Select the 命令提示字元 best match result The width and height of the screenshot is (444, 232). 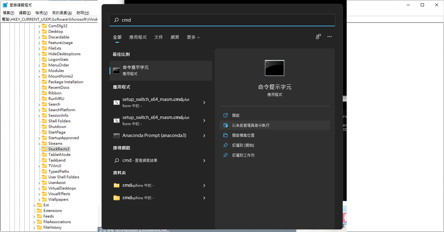161,71
